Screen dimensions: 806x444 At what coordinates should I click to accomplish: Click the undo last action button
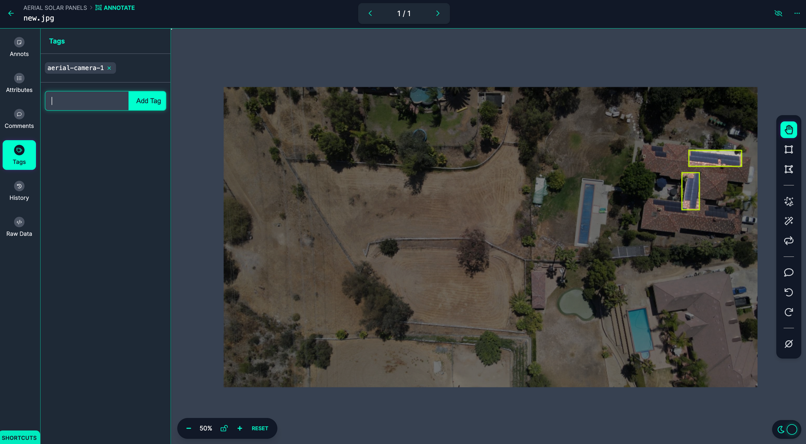789,292
